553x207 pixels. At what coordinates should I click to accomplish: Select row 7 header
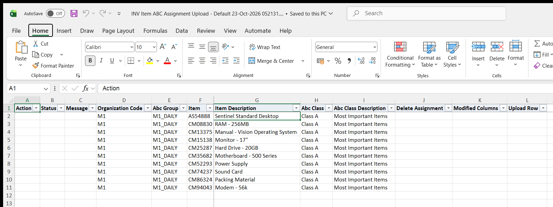(9, 156)
